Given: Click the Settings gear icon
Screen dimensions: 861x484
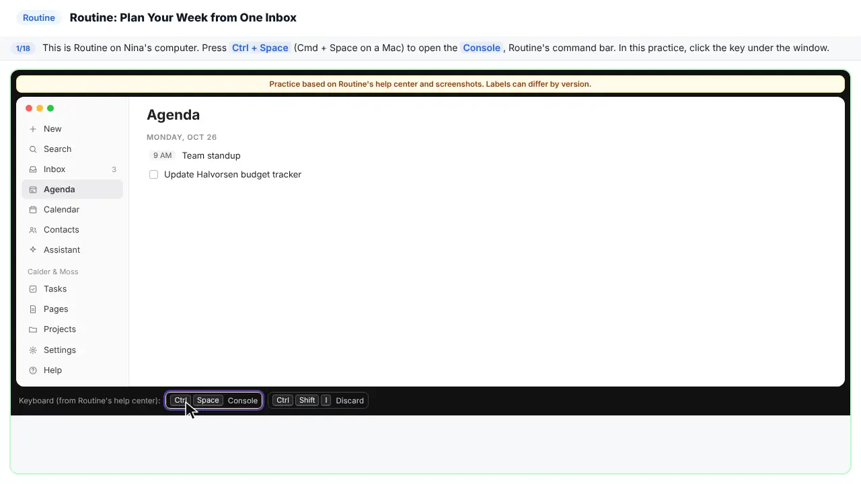Looking at the screenshot, I should [33, 350].
